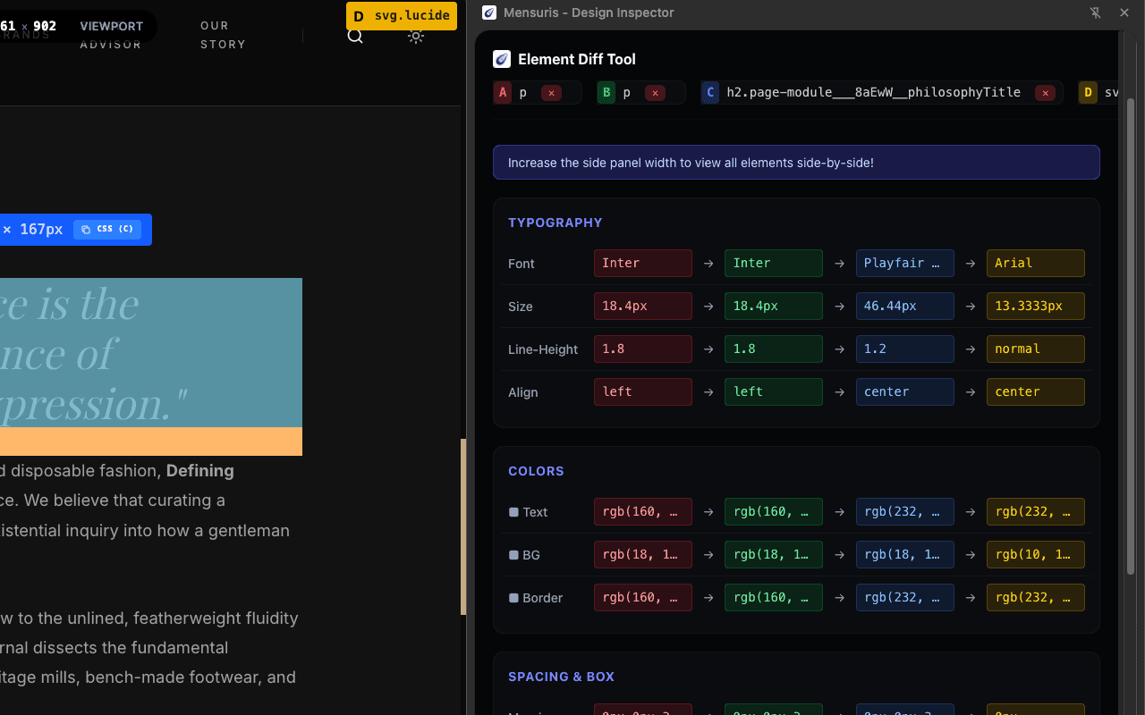Click the 1.2 line-height value

[x=905, y=349]
